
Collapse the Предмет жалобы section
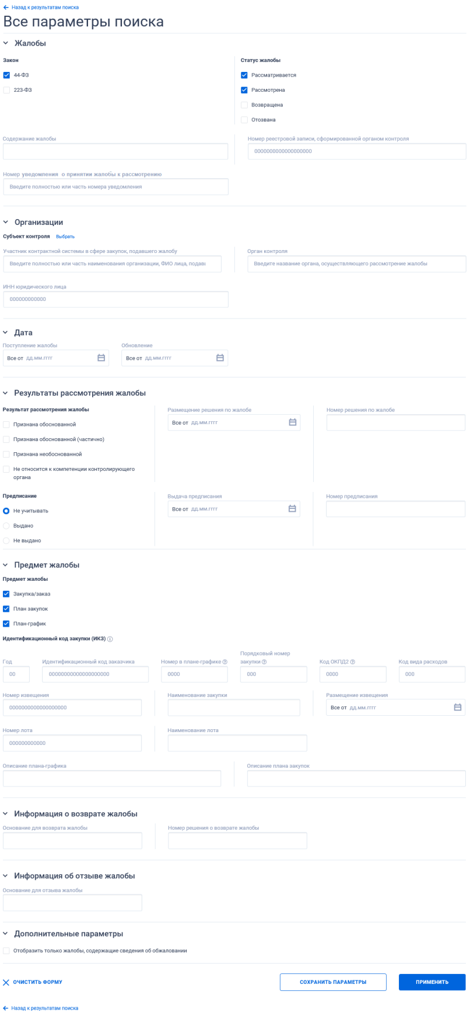pos(6,565)
